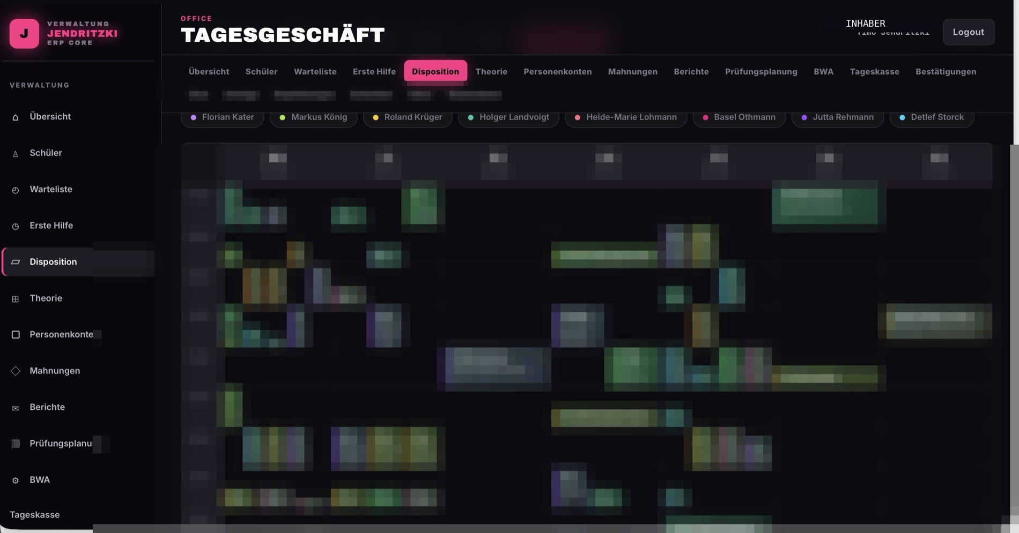Click the Erste Hilfe icon in sidebar
1019x533 pixels.
pos(16,227)
